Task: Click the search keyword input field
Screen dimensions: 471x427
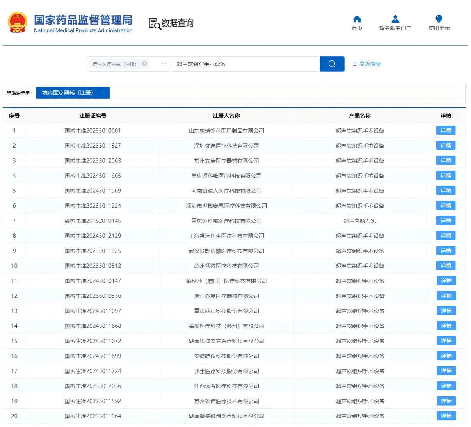Action: point(245,64)
